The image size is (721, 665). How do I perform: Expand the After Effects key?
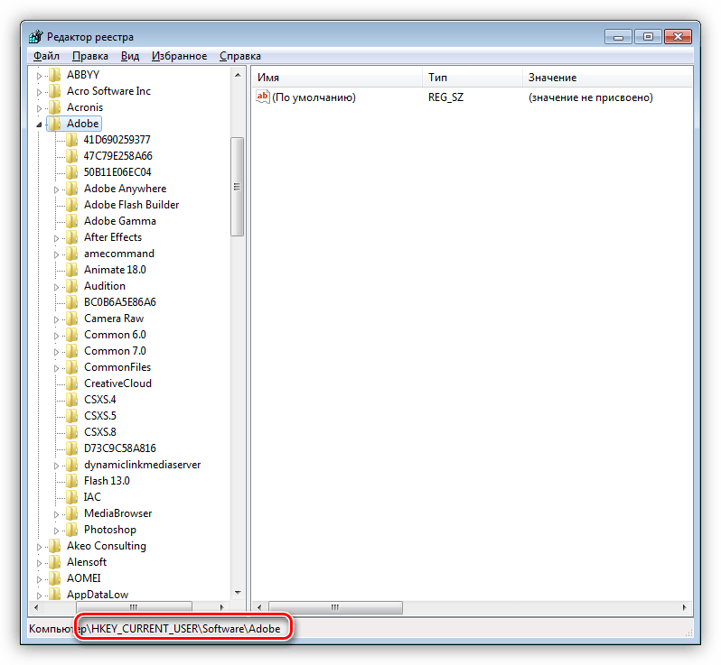tap(56, 238)
